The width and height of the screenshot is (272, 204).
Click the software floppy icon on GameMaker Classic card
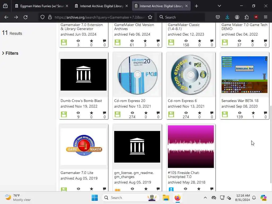(x=171, y=42)
